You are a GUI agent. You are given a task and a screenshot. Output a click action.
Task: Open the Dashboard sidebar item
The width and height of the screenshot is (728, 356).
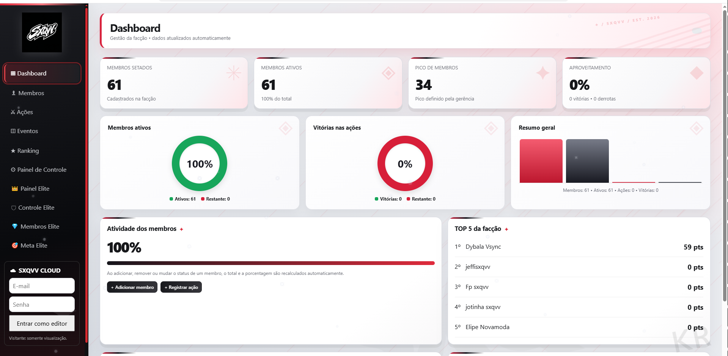point(42,73)
